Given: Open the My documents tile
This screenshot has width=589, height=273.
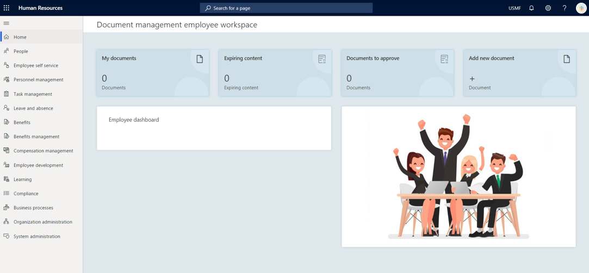Looking at the screenshot, I should click(153, 73).
